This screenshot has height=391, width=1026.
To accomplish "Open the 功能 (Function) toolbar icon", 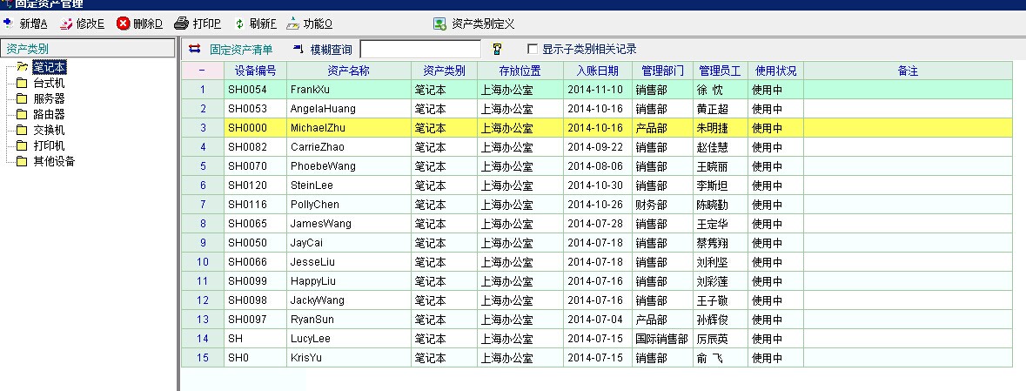I will click(x=293, y=24).
